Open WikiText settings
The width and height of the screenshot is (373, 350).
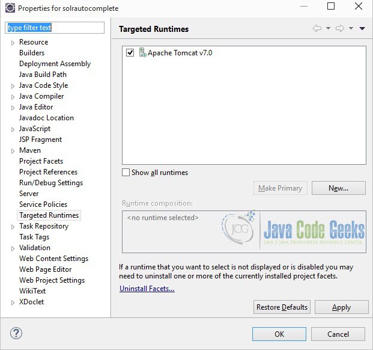(32, 291)
